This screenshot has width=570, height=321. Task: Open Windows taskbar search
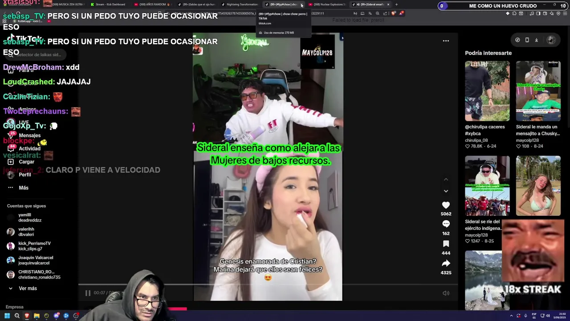(17, 316)
